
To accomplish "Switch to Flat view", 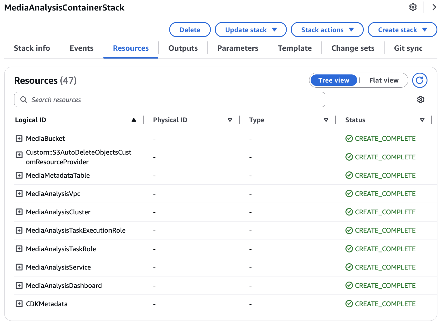I will 384,80.
